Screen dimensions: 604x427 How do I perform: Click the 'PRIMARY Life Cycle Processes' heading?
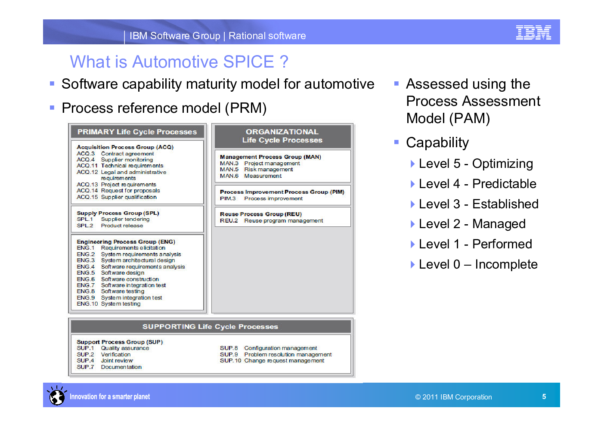coord(137,132)
